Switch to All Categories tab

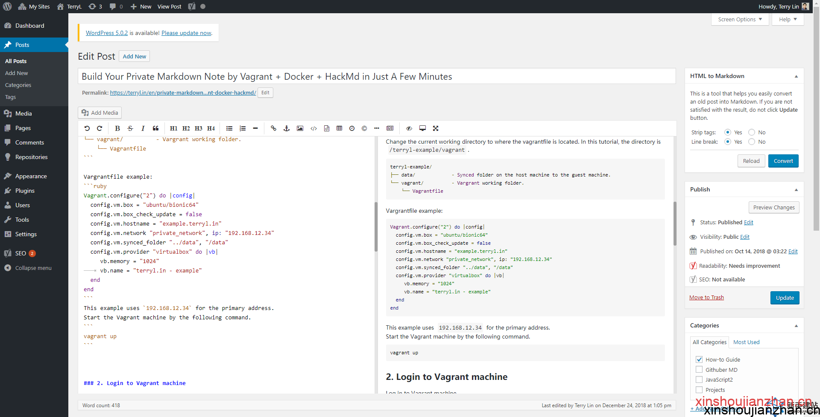coord(709,342)
